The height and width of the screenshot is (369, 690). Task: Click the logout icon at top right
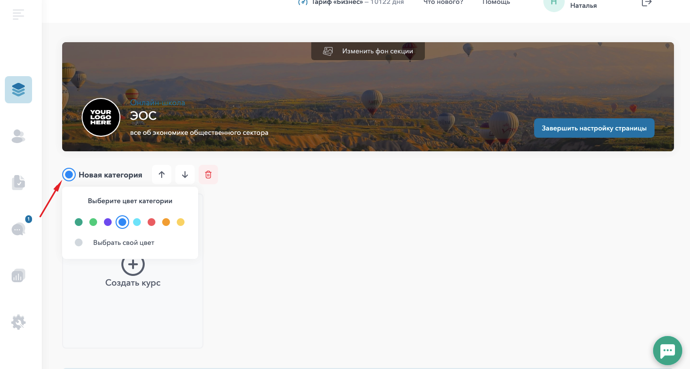pos(646,2)
